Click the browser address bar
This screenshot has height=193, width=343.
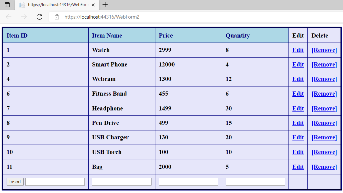click(134, 17)
